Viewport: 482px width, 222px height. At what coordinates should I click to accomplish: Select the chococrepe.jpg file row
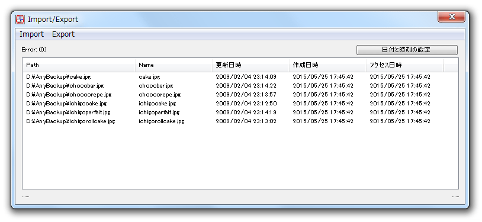[240, 94]
